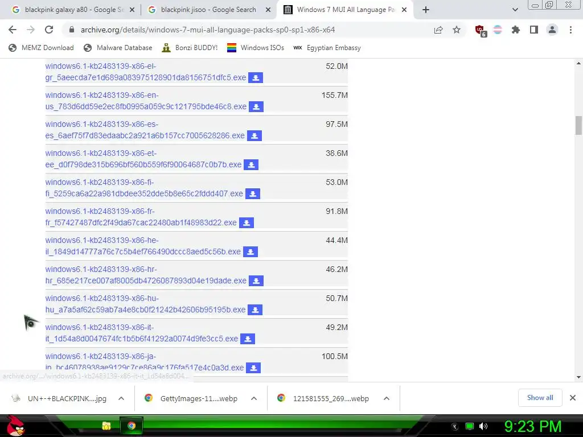
Task: Expand options for UN+-+BLACKPINK jpg download
Action: click(121, 398)
